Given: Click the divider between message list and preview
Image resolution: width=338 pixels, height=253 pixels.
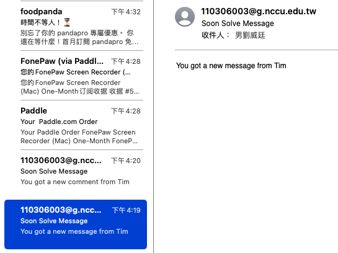Looking at the screenshot, I should point(153,126).
